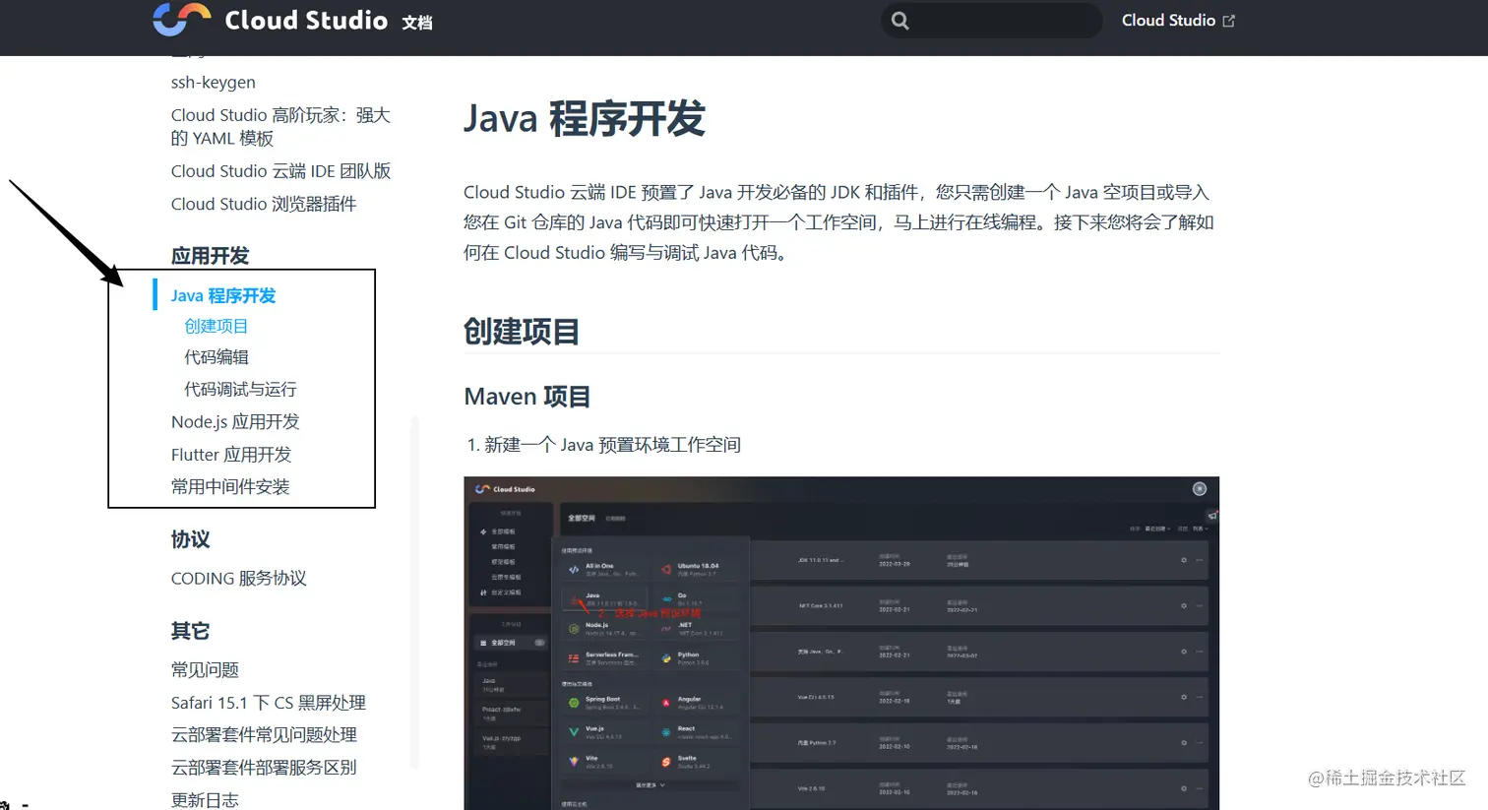
Task: Click the Java 程序开发 main heading
Action: pyautogui.click(x=585, y=119)
